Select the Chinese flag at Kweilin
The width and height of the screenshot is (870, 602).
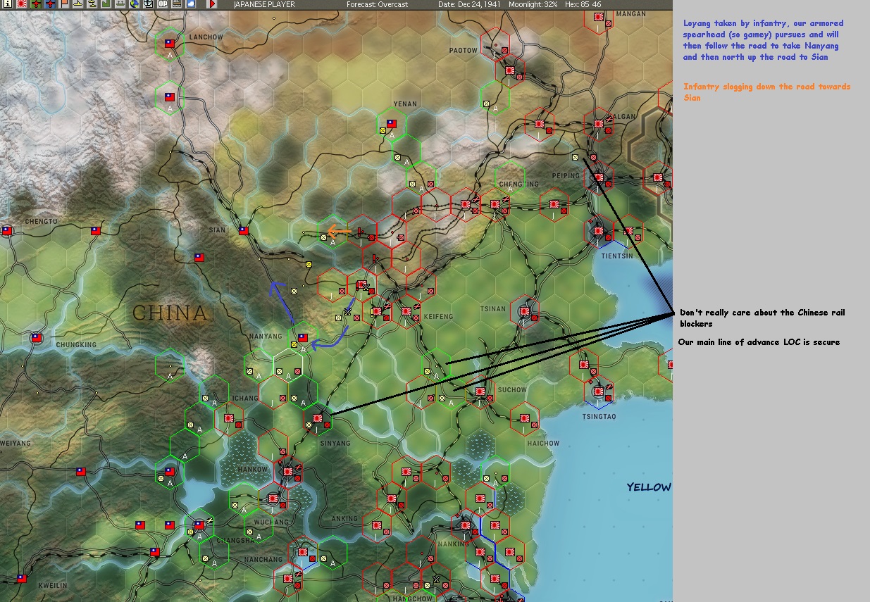tap(22, 579)
